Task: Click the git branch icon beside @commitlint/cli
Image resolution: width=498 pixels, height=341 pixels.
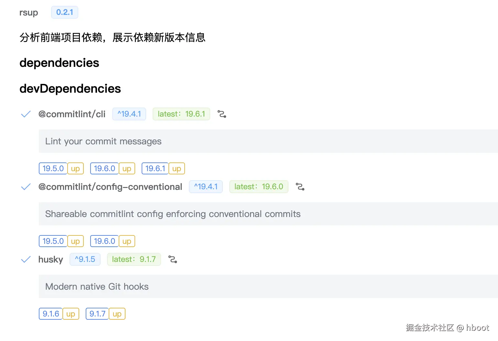Action: pos(222,114)
